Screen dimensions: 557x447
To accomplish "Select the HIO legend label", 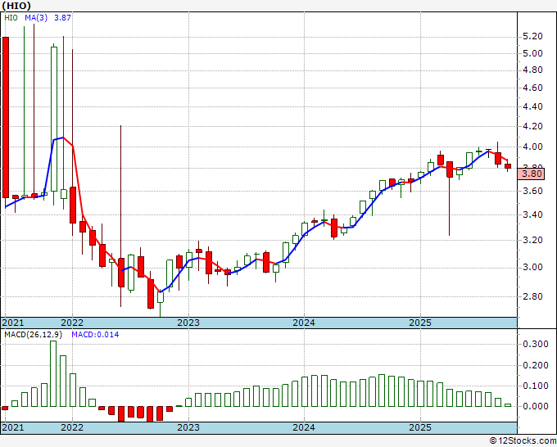I will (x=11, y=17).
